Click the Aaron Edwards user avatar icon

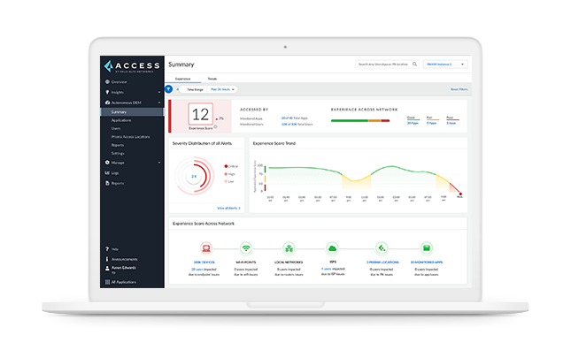coord(107,269)
